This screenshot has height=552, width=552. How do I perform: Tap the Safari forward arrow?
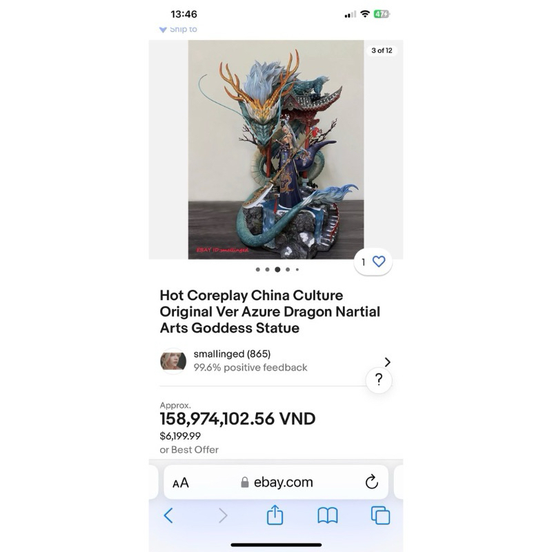coord(223,515)
